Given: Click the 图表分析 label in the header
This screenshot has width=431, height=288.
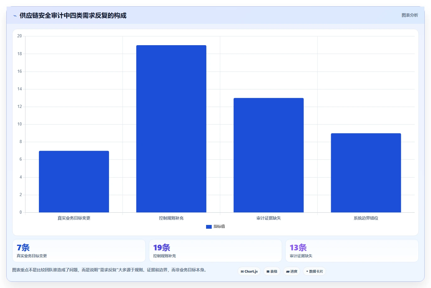Looking at the screenshot, I should click(410, 15).
